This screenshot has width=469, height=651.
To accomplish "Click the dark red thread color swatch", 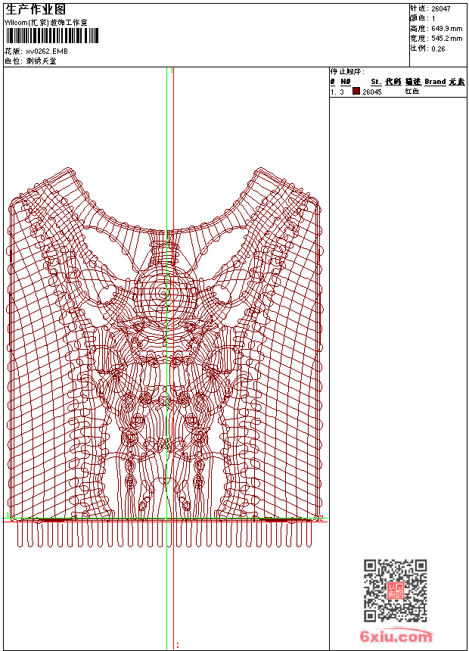I will (356, 91).
